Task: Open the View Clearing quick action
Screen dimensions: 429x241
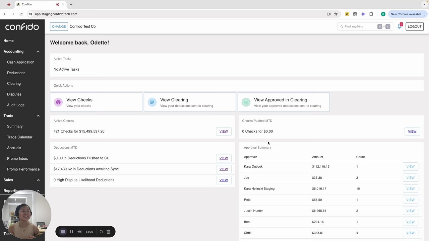Action: (x=190, y=102)
